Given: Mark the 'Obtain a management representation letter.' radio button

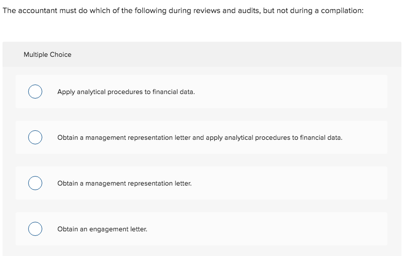Looking at the screenshot, I should tap(35, 183).
